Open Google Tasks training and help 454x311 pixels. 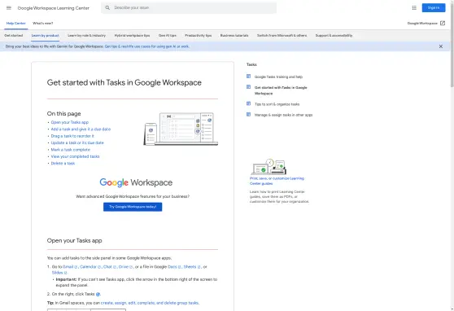pyautogui.click(x=278, y=77)
